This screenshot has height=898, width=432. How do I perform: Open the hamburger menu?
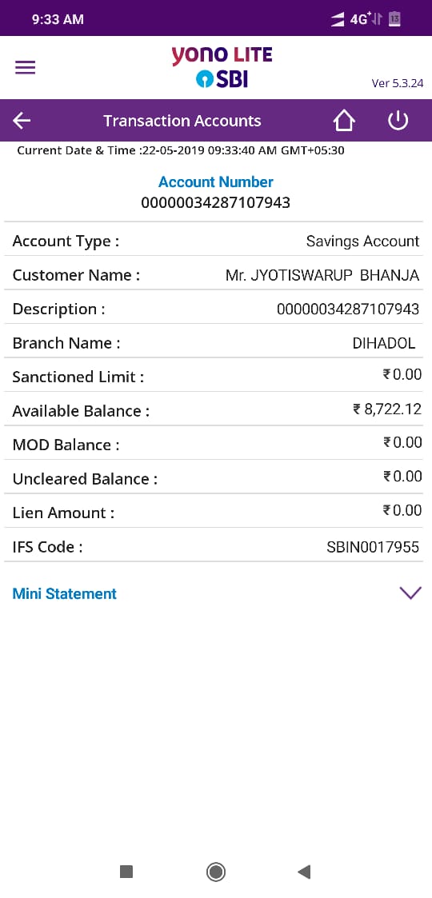point(26,68)
